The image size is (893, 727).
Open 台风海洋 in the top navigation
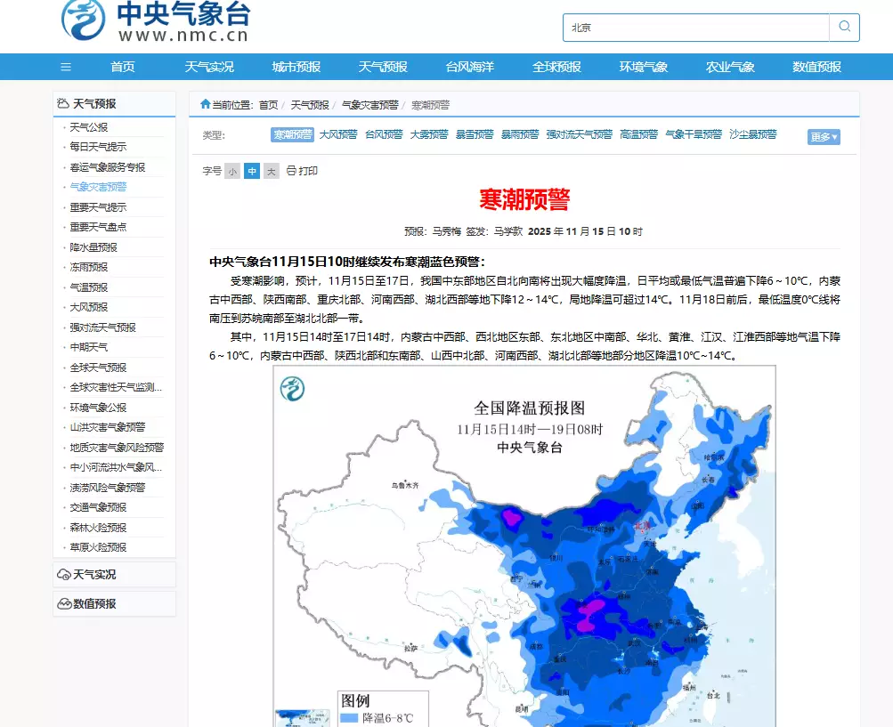pos(469,67)
